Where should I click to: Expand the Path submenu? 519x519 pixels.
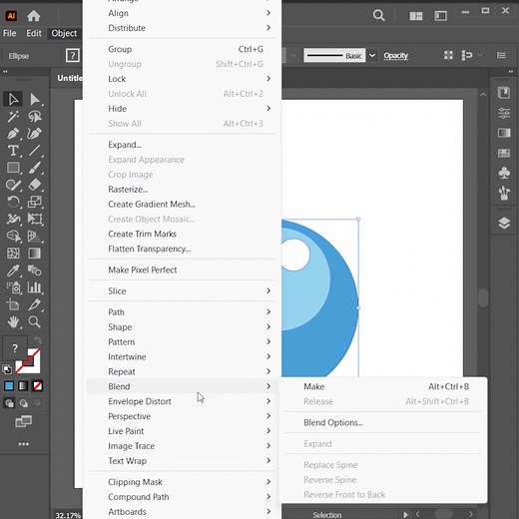(268, 311)
